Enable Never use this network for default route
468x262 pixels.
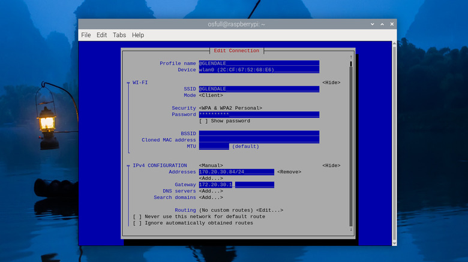[137, 217]
